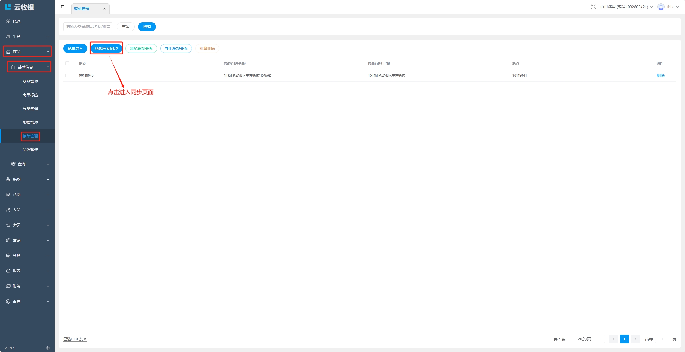Open 商品管理 submenu item
This screenshot has width=685, height=352.
tap(30, 81)
